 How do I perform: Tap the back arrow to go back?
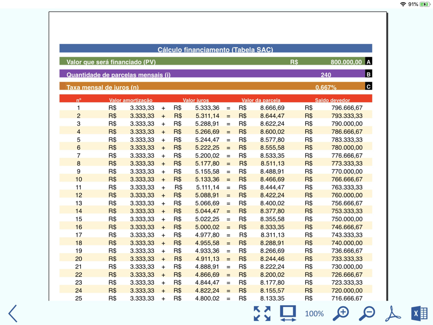click(13, 313)
